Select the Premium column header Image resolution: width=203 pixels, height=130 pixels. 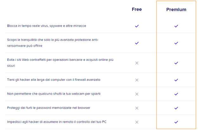176,10
